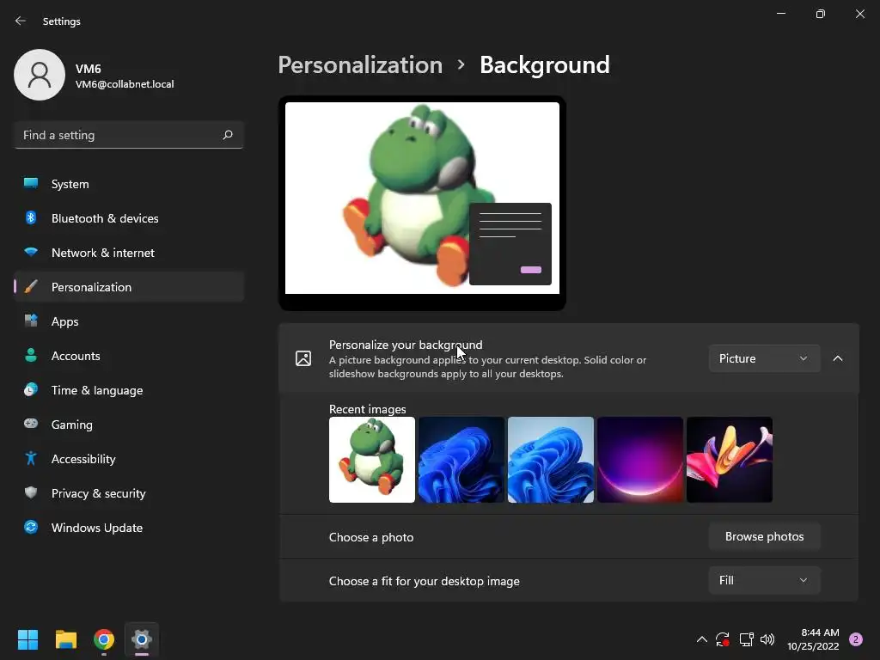
Task: Click the Privacy shield icon
Action: (31, 492)
